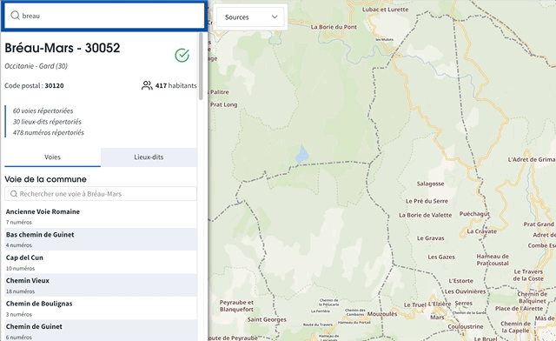Image resolution: width=556 pixels, height=341 pixels.
Task: Open the Chemin de Guinet entry
Action: click(101, 331)
